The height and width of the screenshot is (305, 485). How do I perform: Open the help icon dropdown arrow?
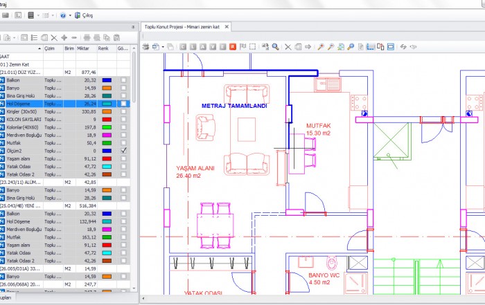(x=70, y=15)
